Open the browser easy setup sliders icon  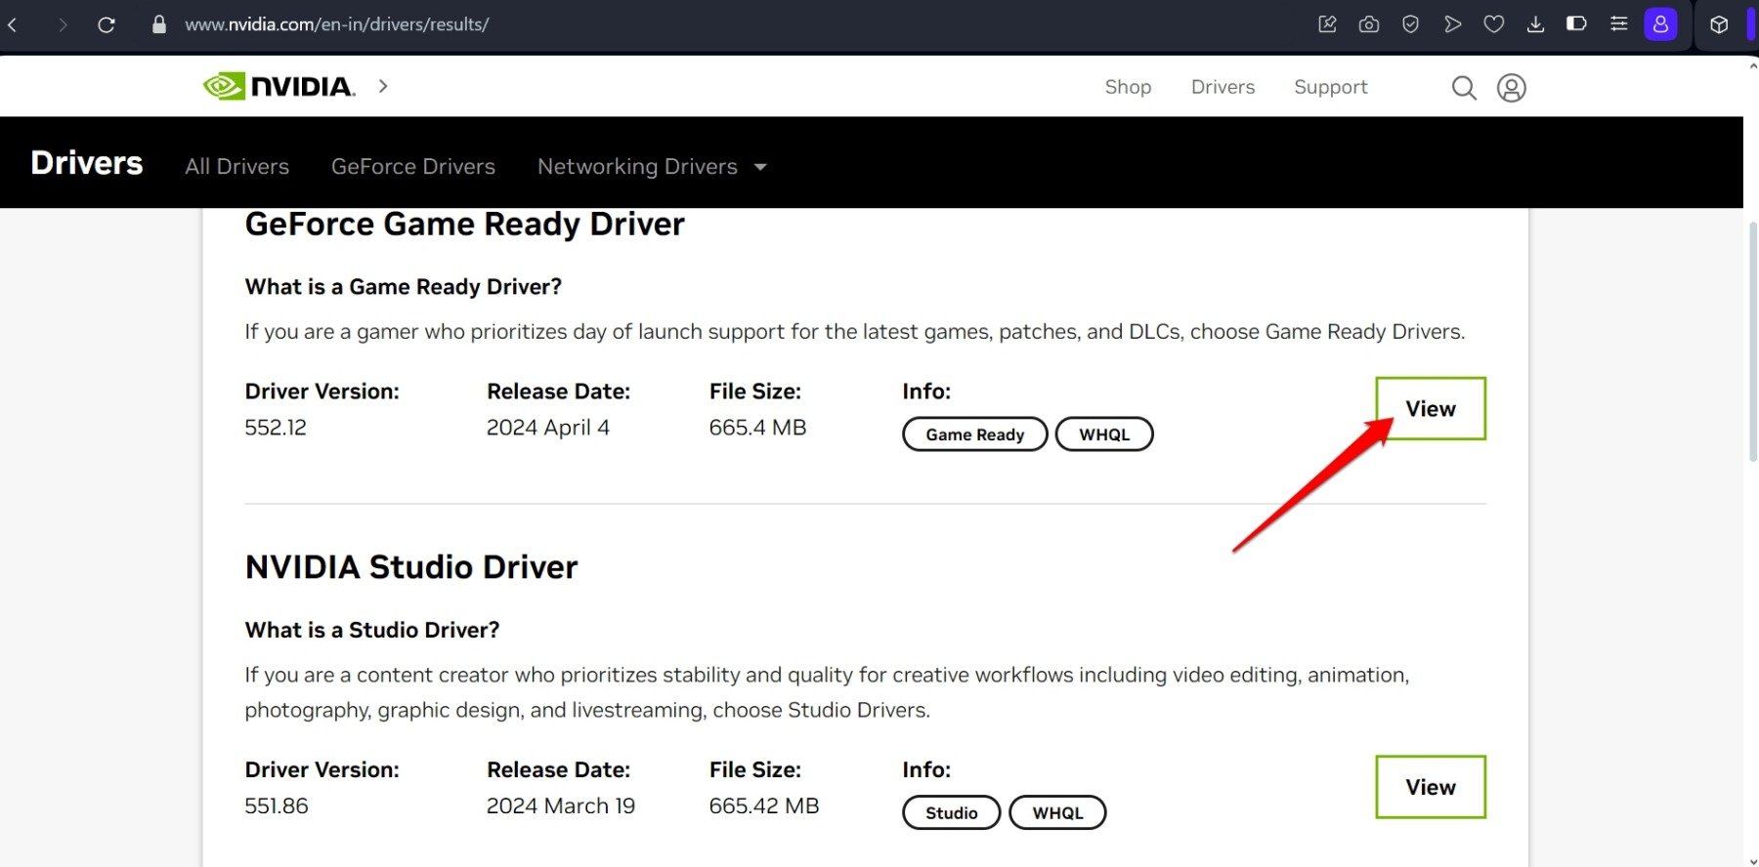point(1618,24)
